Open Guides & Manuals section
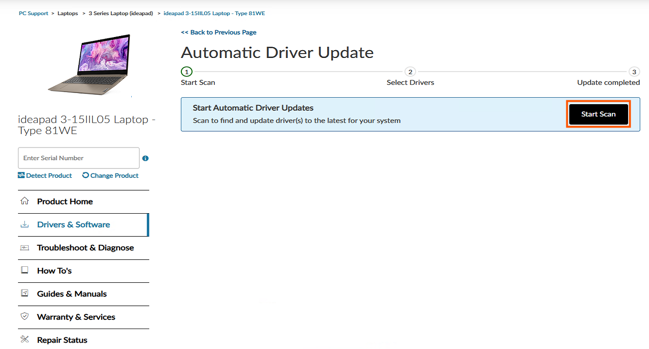Image resolution: width=649 pixels, height=349 pixels. click(84, 294)
